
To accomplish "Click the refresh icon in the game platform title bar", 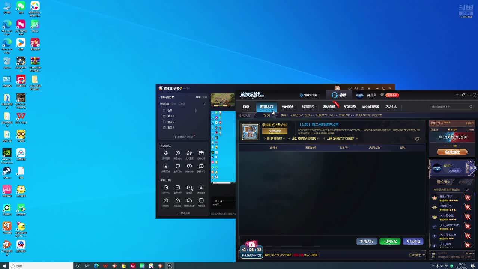I will click(x=464, y=95).
